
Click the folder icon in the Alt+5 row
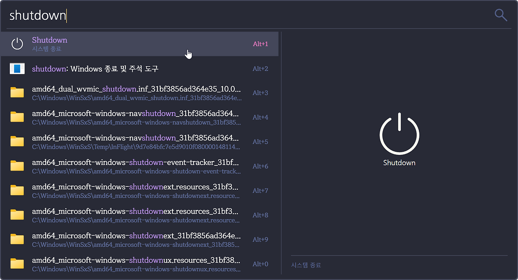coord(17,142)
